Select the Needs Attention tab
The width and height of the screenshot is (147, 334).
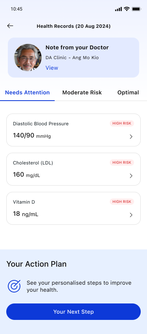[x=27, y=92]
